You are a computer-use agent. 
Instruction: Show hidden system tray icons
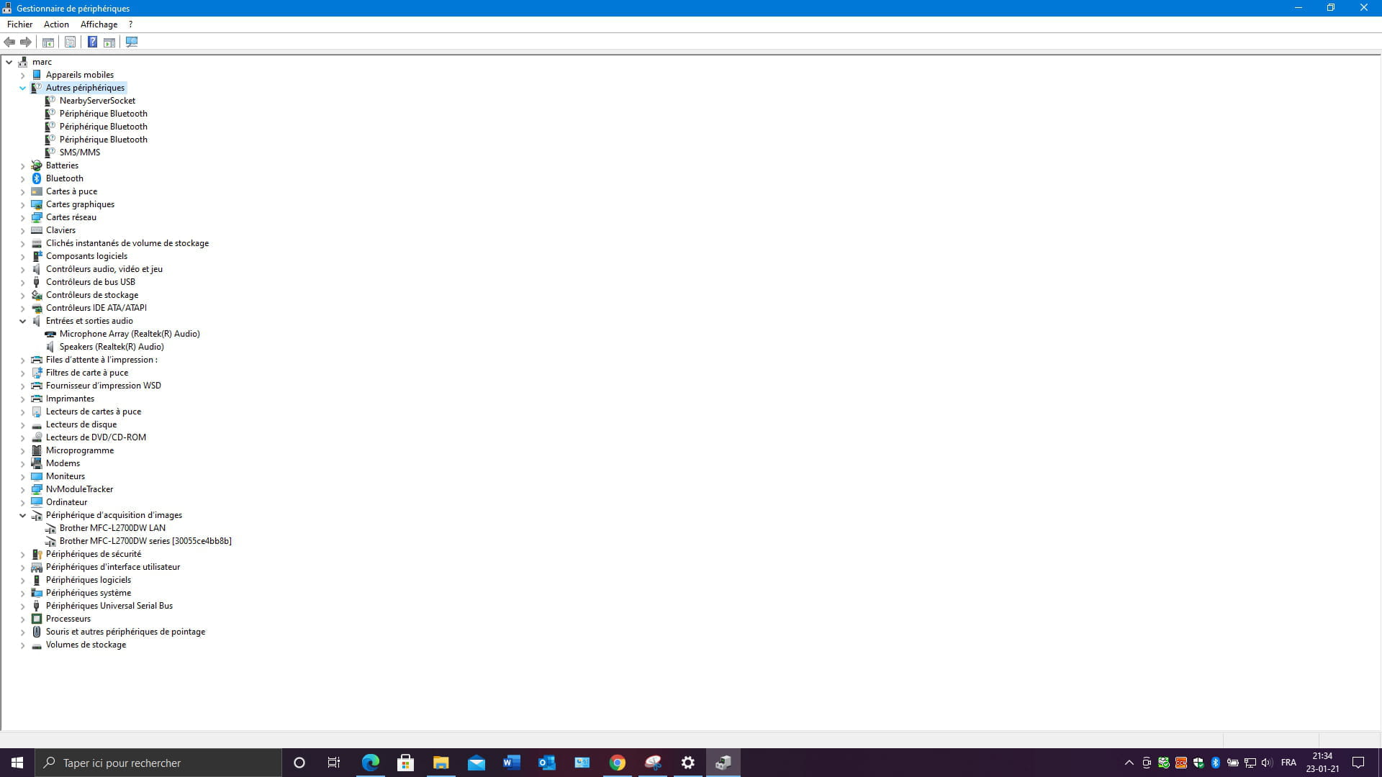click(1129, 763)
